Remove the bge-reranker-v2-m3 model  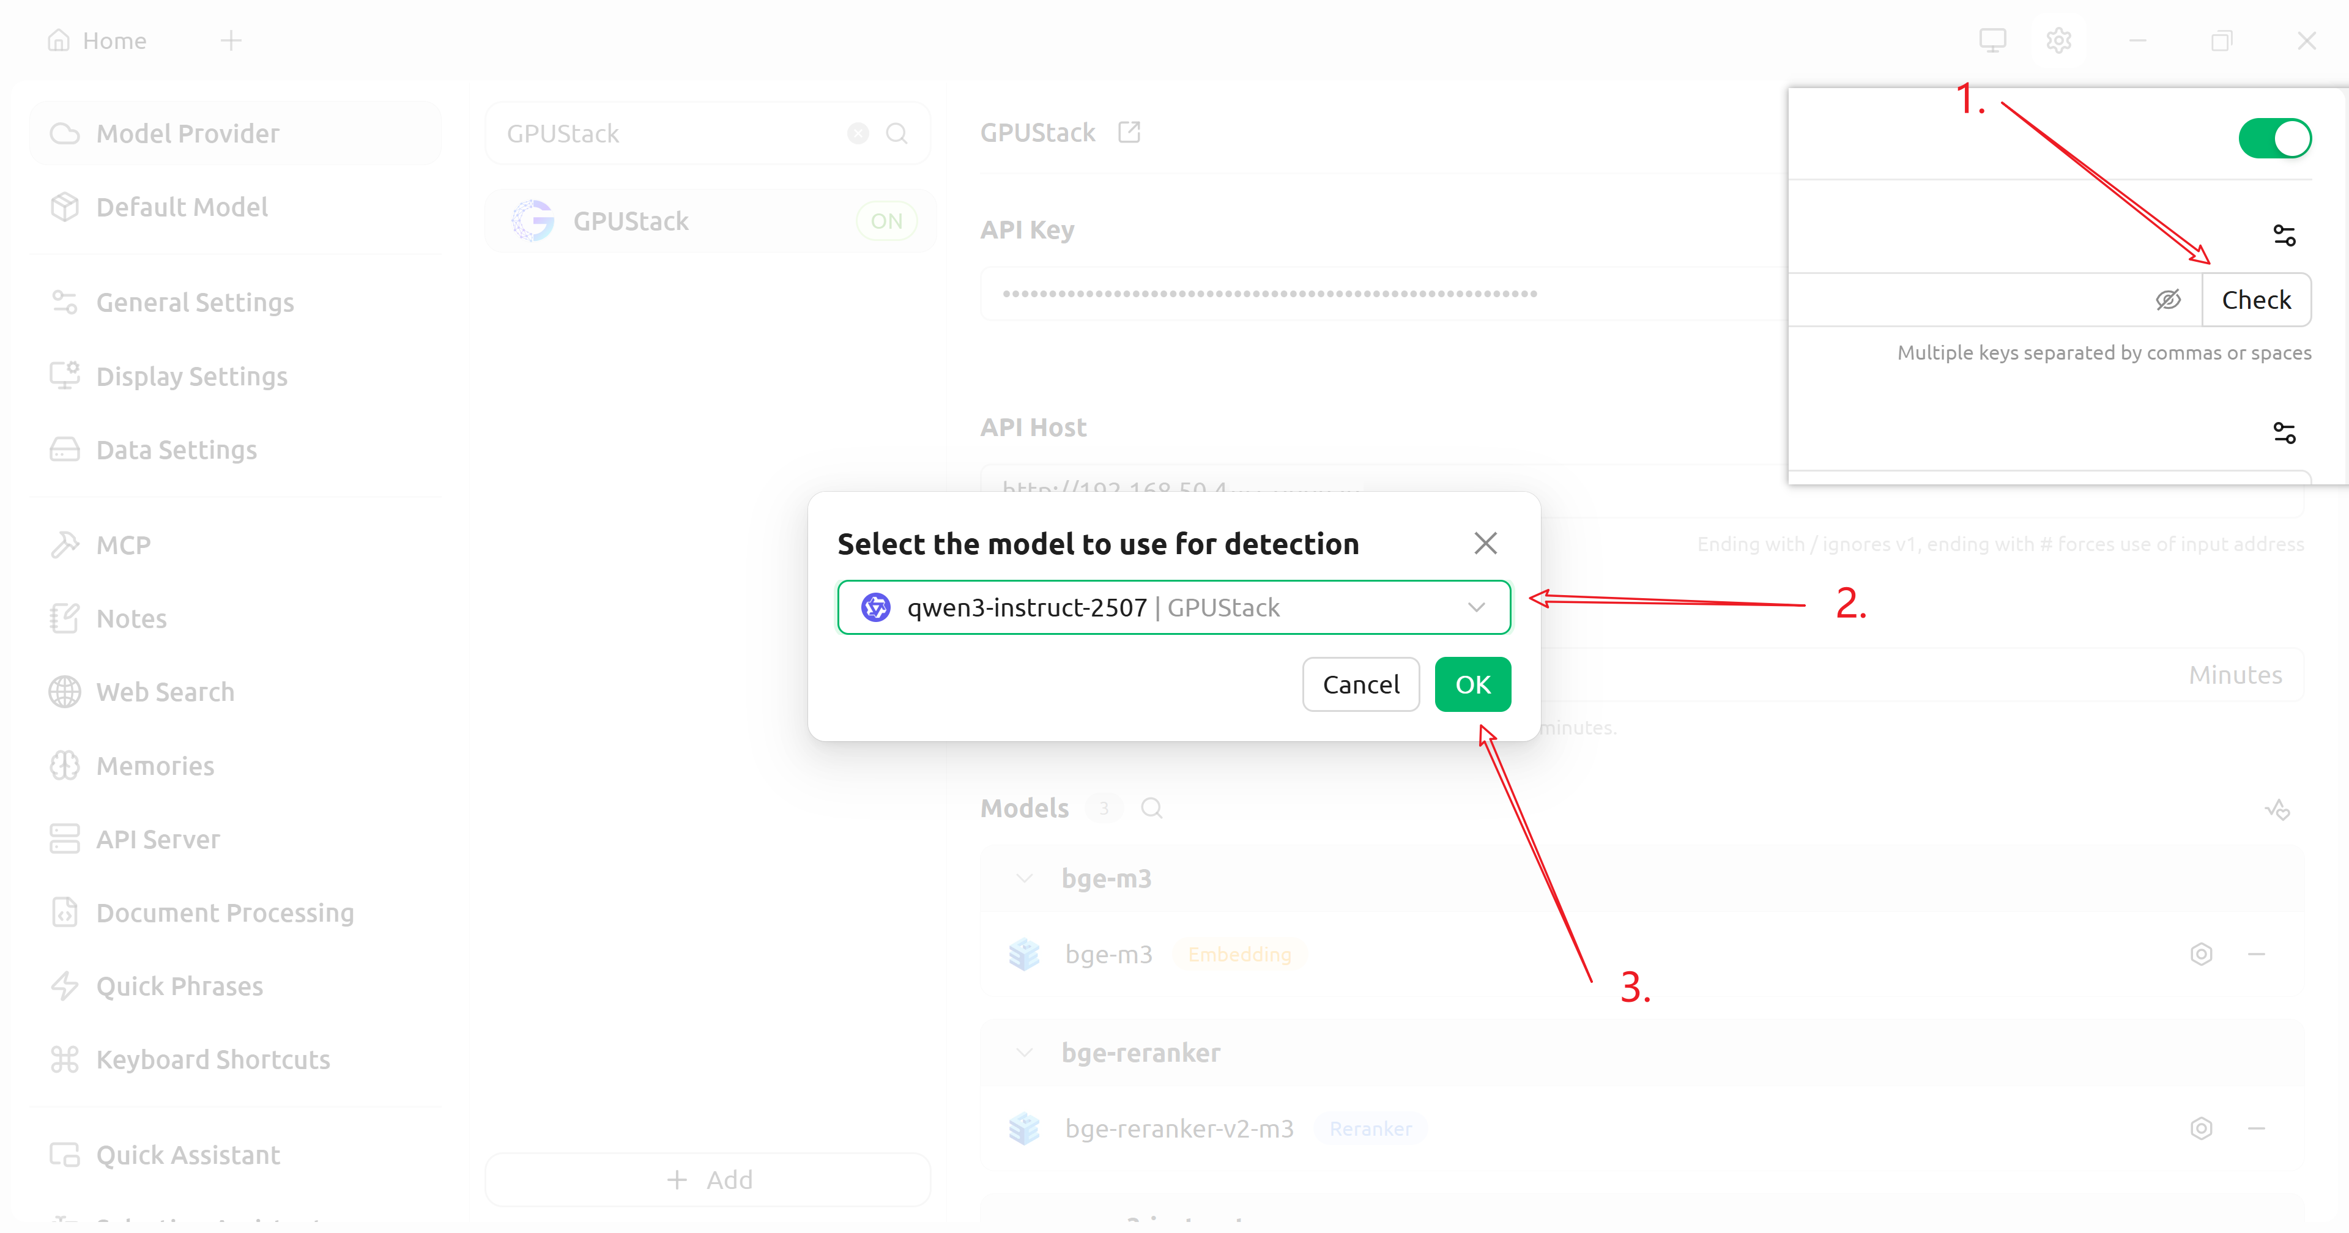coord(2257,1128)
